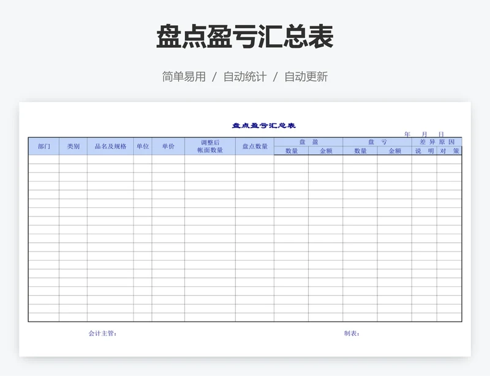Viewport: 490px width, 376px height.
Task: Select the 单价 column header
Action: coord(168,146)
